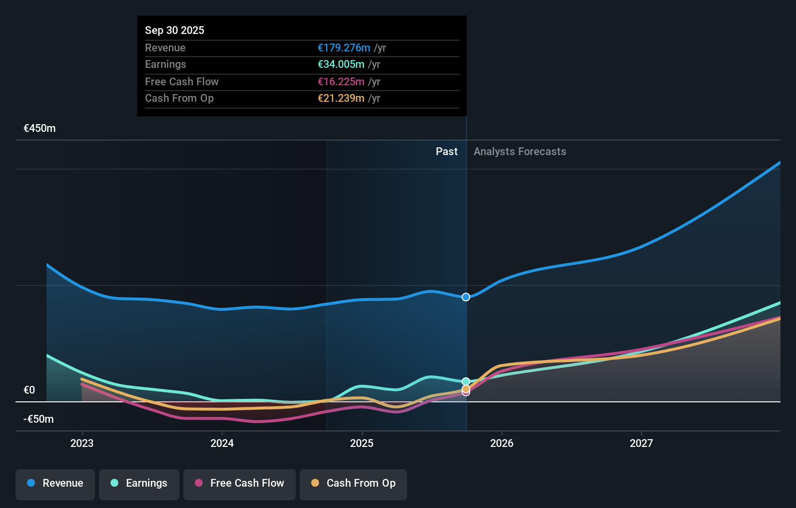Select the blue Revenue data point marker
796x508 pixels.
465,297
